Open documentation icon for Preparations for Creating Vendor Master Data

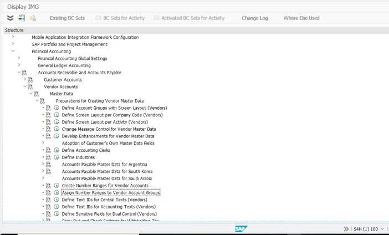pyautogui.click(x=42, y=101)
